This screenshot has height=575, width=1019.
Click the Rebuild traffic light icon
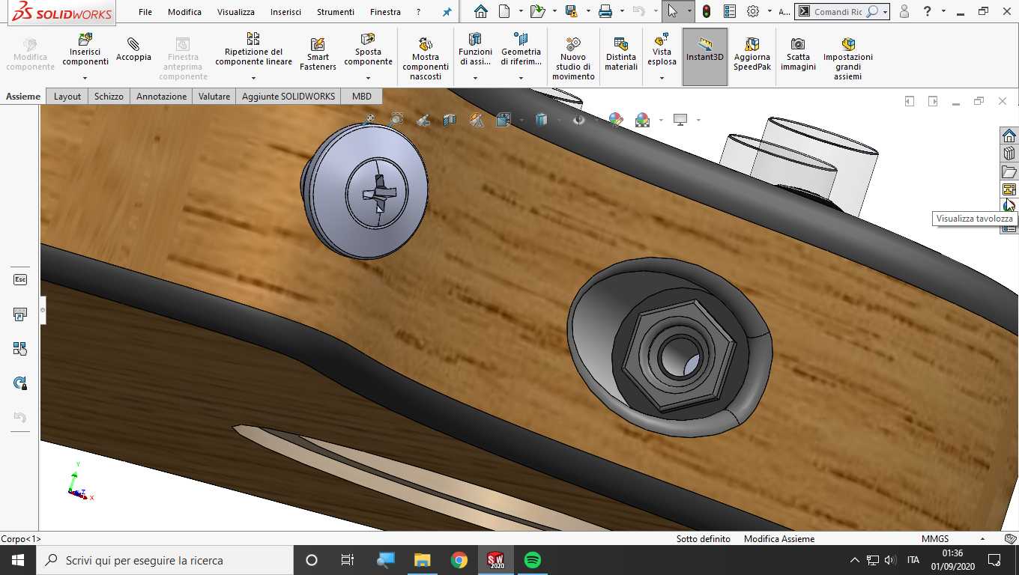(706, 11)
